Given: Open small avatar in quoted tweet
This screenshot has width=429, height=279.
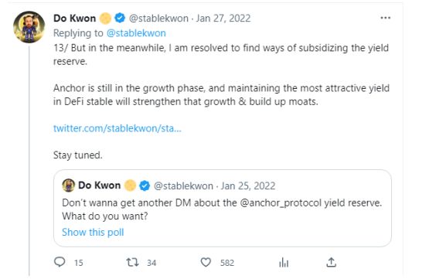Looking at the screenshot, I should pos(68,185).
